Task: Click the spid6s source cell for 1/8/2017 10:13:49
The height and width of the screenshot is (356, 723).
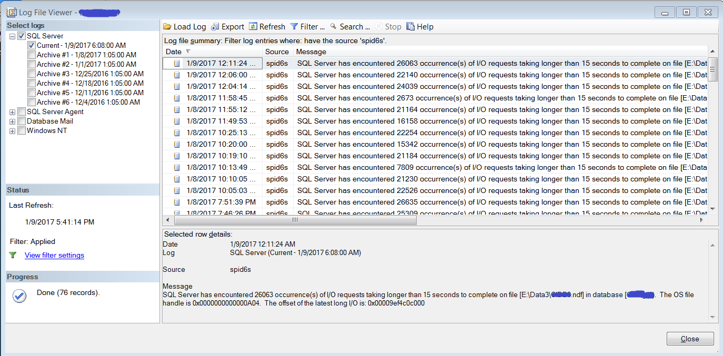Action: 277,167
